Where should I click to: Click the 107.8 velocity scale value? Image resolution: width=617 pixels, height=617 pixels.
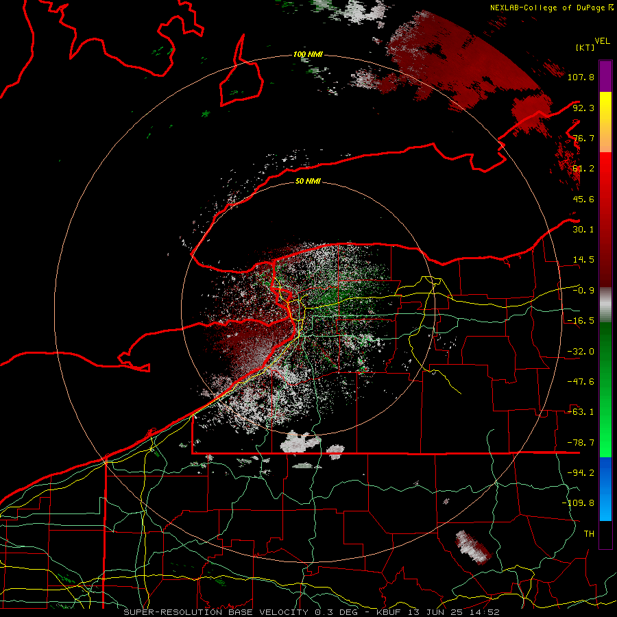pos(581,77)
